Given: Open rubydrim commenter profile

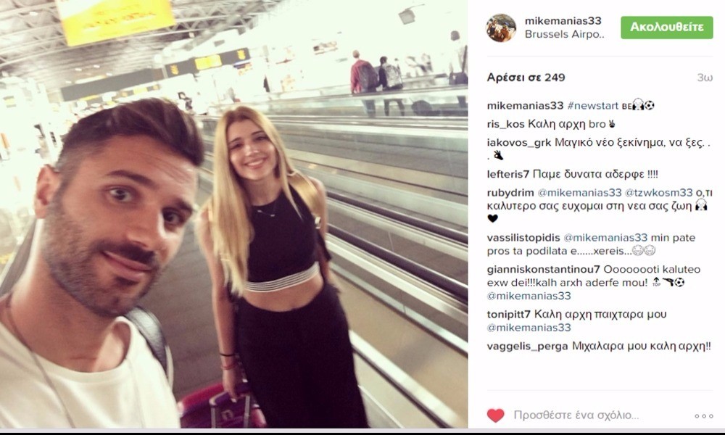Looking at the screenshot, I should pos(510,192).
